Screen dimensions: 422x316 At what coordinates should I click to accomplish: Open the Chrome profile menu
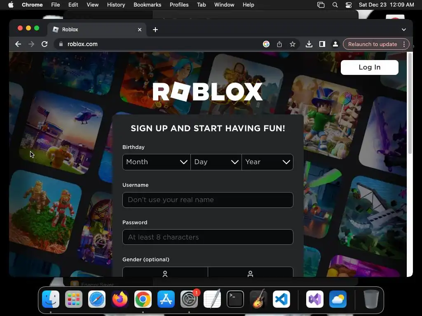coord(335,44)
